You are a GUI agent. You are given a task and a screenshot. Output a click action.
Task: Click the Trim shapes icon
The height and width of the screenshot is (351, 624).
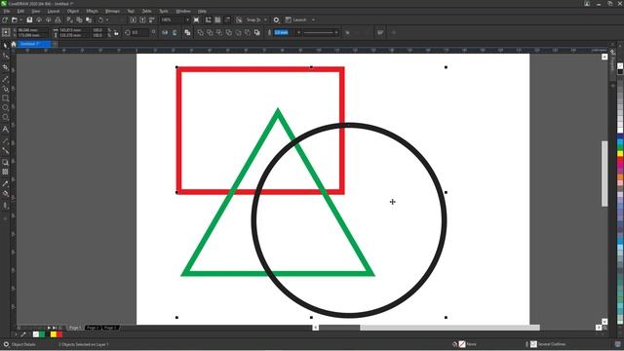(x=210, y=32)
